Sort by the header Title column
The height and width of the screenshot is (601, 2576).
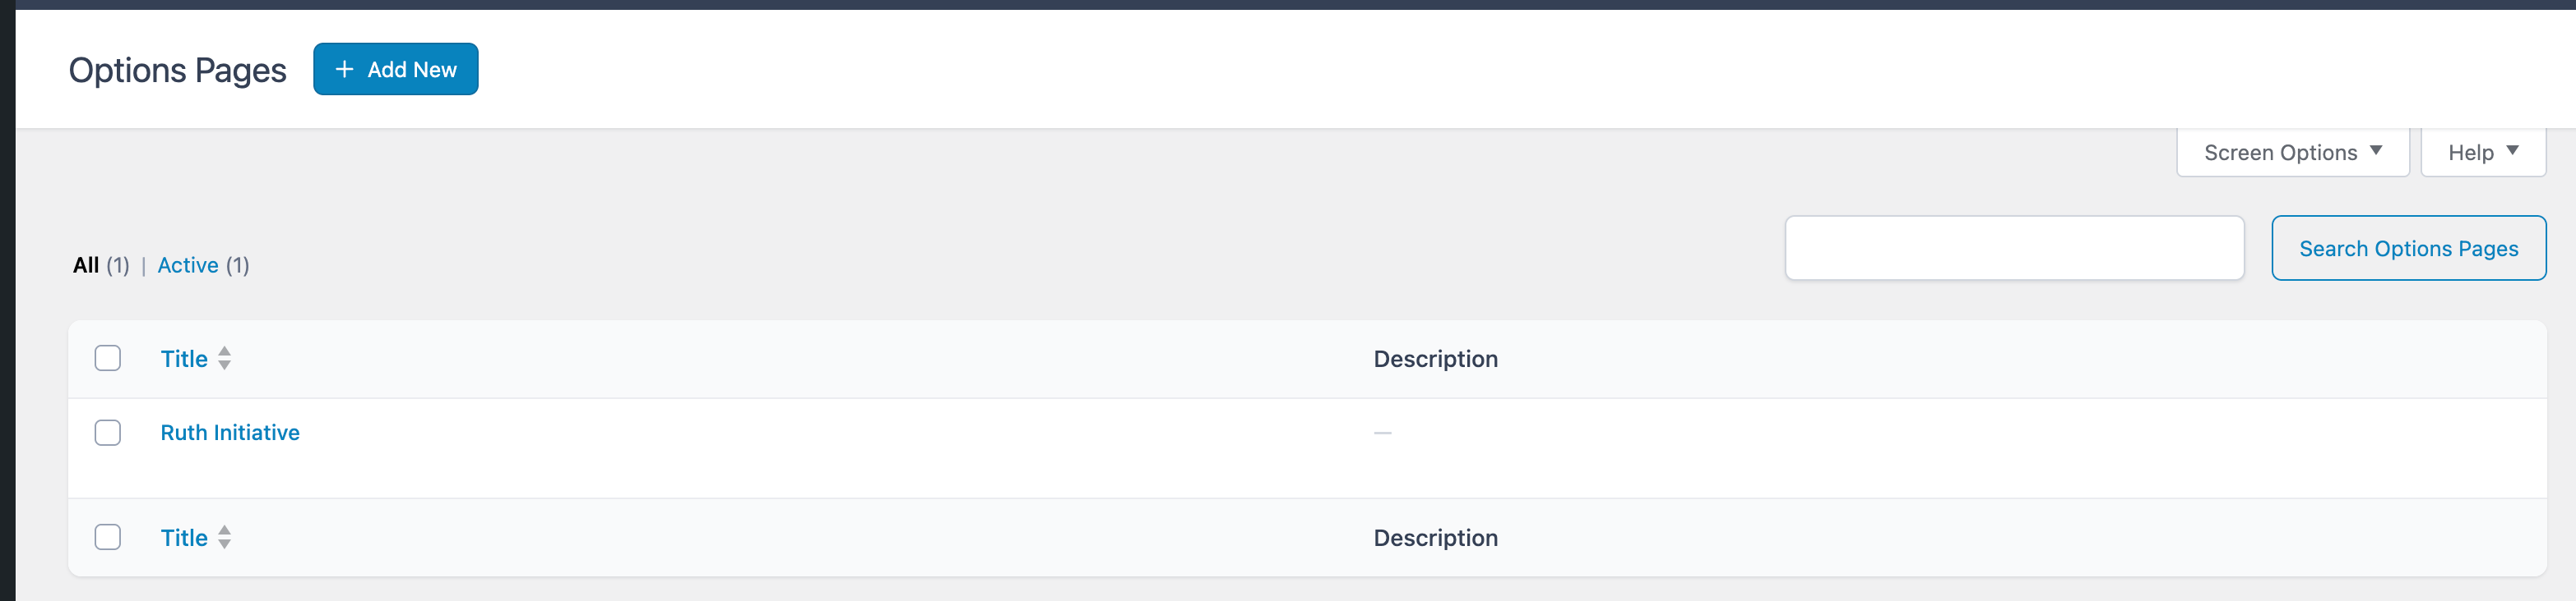185,360
